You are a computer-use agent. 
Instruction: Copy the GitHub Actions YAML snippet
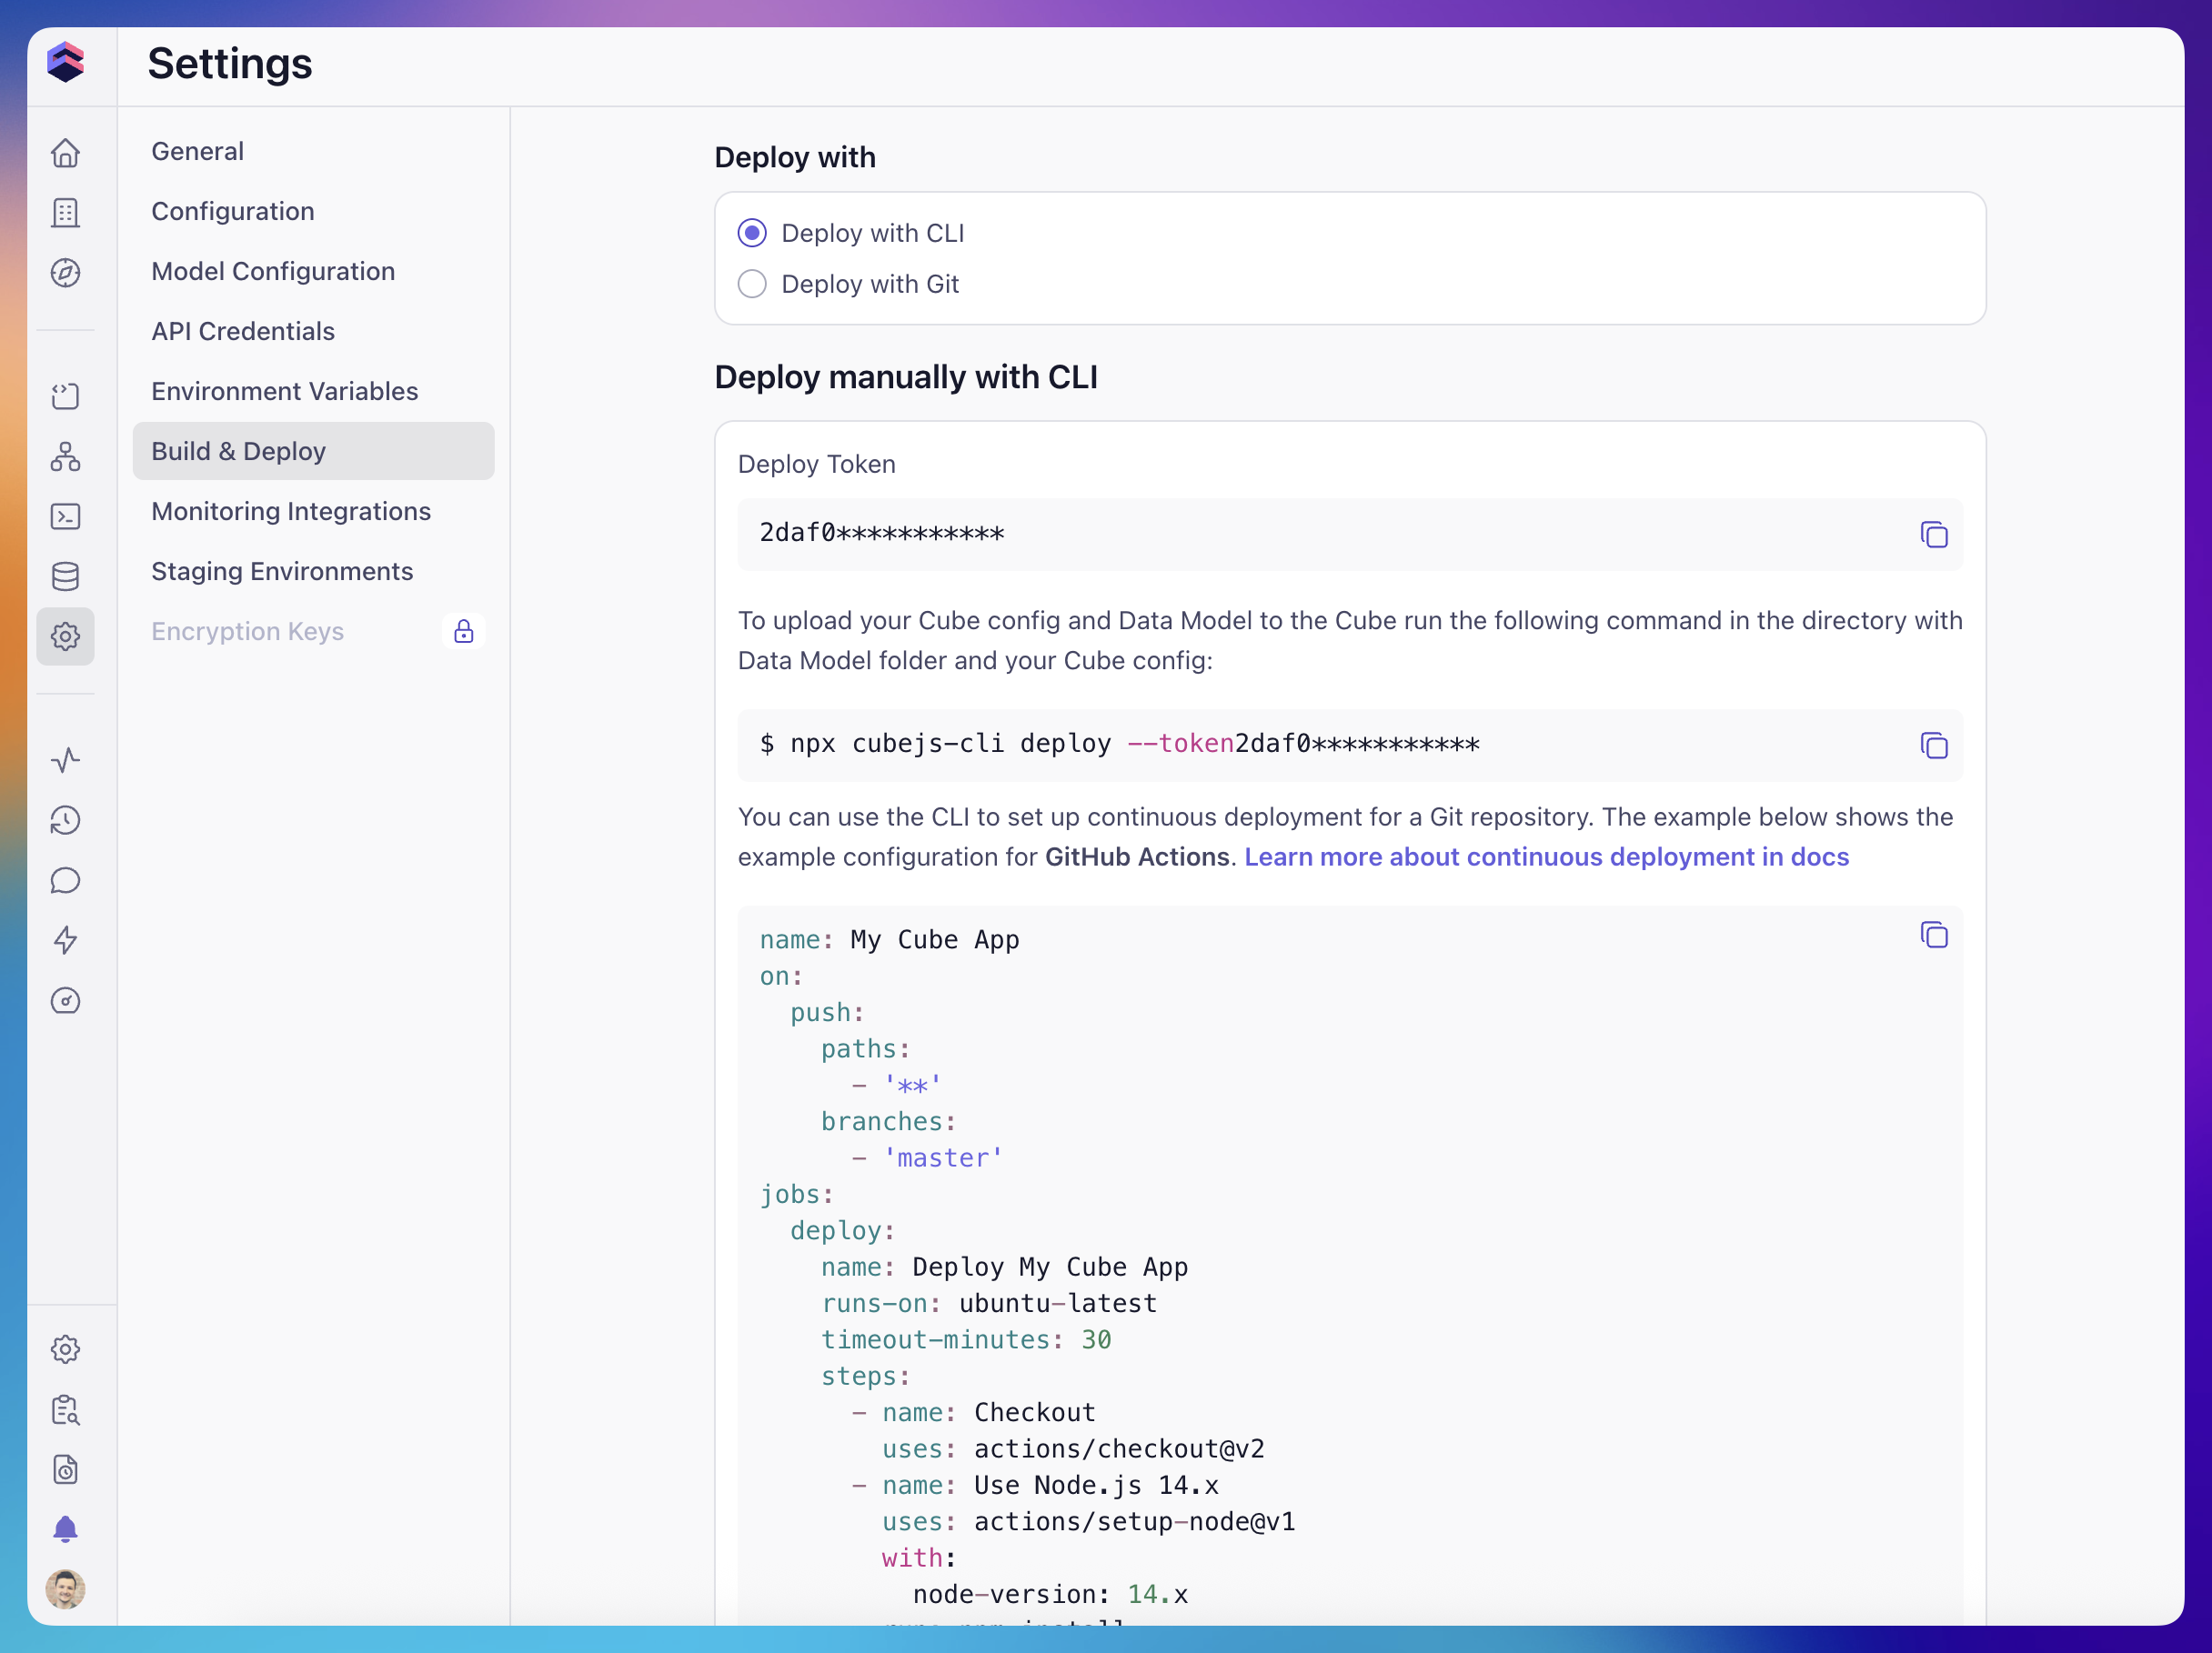coord(1934,936)
